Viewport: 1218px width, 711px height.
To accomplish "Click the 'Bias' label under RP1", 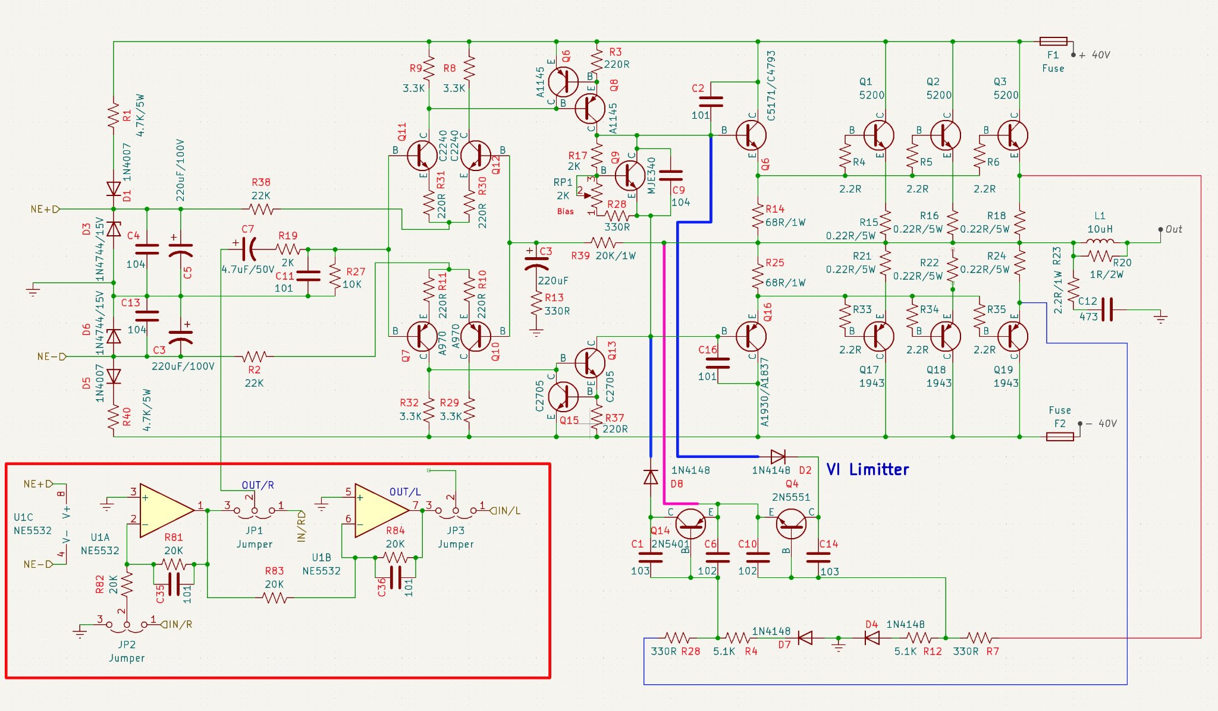I will click(566, 211).
